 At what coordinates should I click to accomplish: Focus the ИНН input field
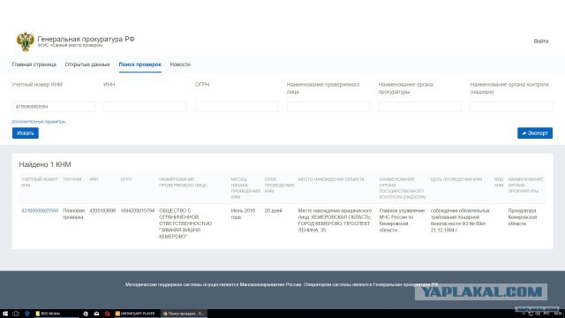pyautogui.click(x=145, y=107)
